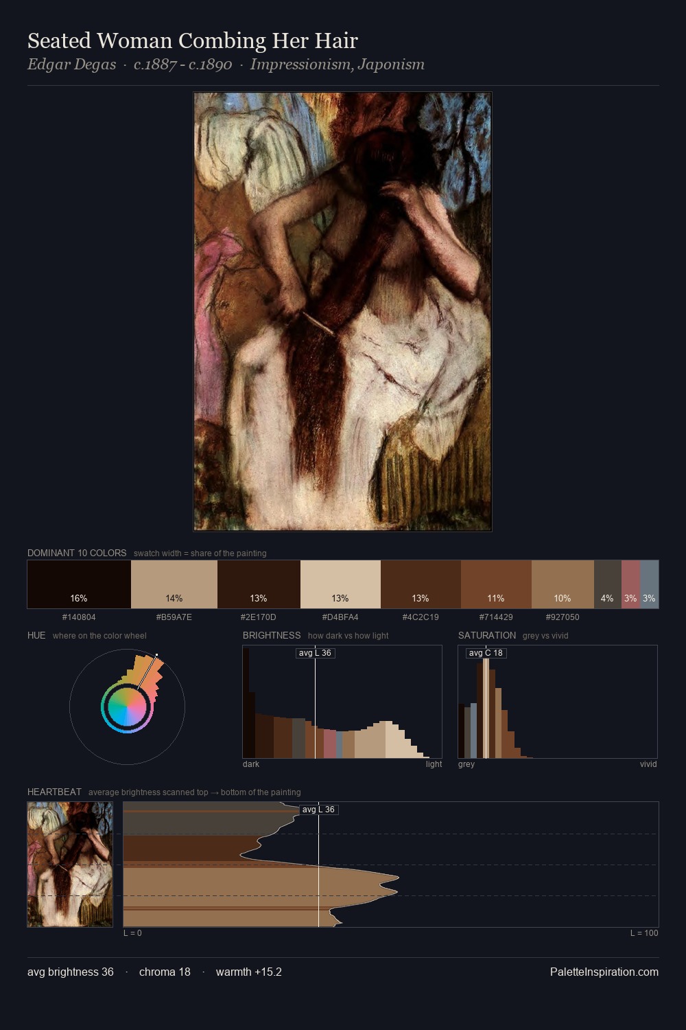
Task: Click 'how dark vs how light' caption
Action: pos(348,636)
